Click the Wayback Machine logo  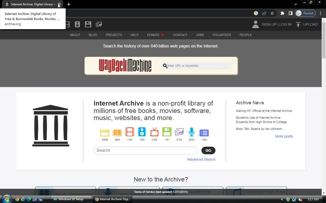pyautogui.click(x=125, y=66)
